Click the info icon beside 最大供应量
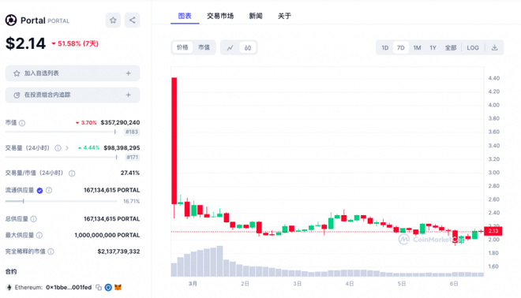The width and height of the screenshot is (521, 298). coord(39,235)
